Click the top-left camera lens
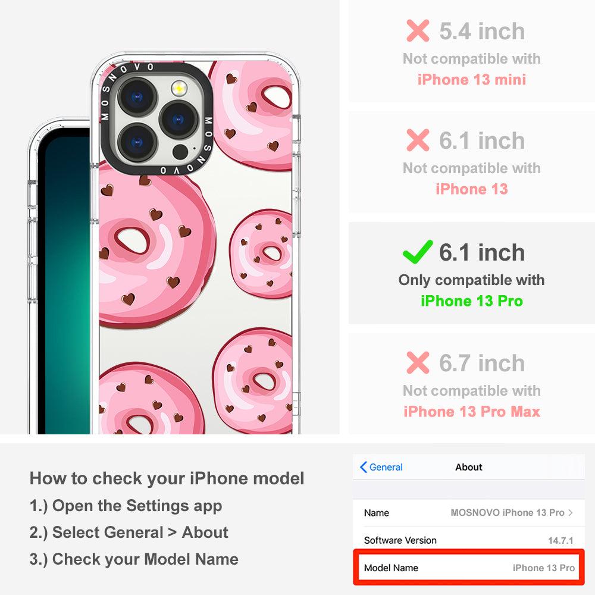The image size is (595, 595). pos(137,98)
